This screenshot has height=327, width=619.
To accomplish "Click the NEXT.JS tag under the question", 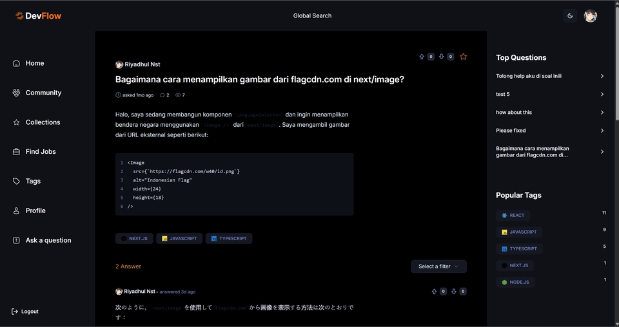I will [x=134, y=238].
